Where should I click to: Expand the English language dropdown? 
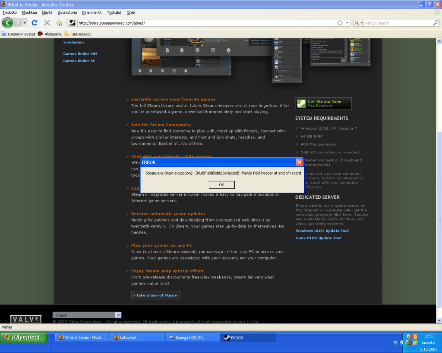[87, 315]
